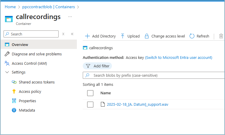Click the plus icon for Add Directory
The width and height of the screenshot is (225, 135).
click(x=87, y=36)
